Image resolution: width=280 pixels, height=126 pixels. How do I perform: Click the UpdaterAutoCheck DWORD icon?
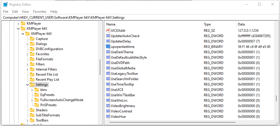click(x=108, y=36)
